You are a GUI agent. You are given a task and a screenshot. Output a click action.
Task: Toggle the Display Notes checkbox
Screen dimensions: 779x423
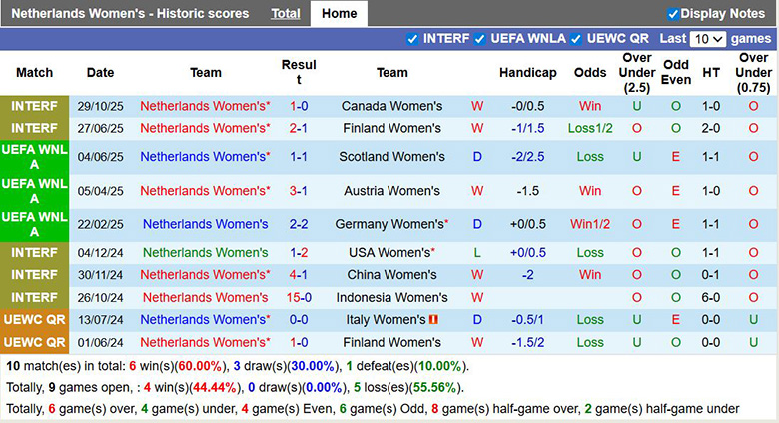point(673,14)
